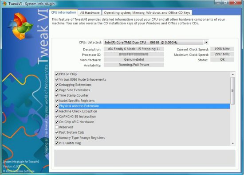Select the highlighted Physical Address Extension row text
Viewport: 244px width, 175px height.
pyautogui.click(x=79, y=106)
